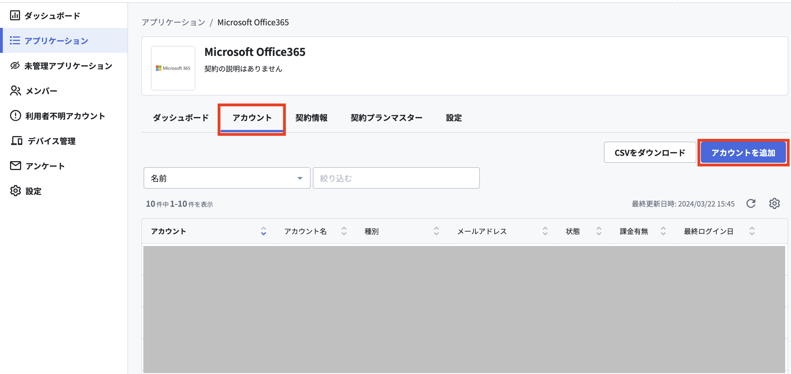Sort by the 最終ログイン日 column arrows
The image size is (791, 374).
point(752,231)
